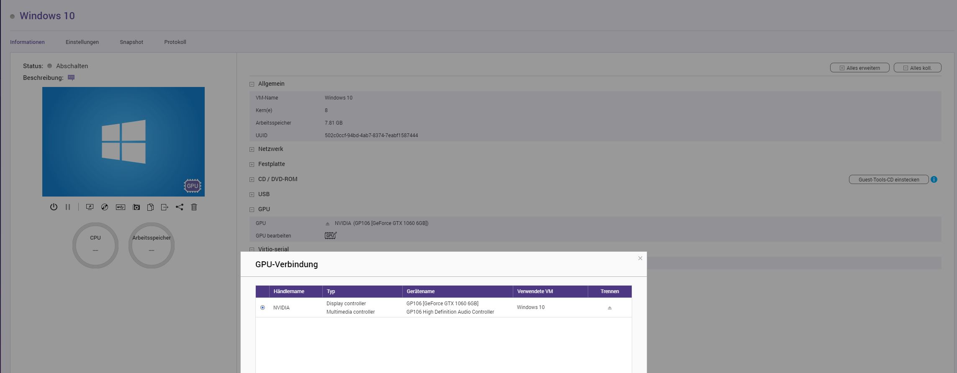Expand the Festplatte section

tap(252, 164)
